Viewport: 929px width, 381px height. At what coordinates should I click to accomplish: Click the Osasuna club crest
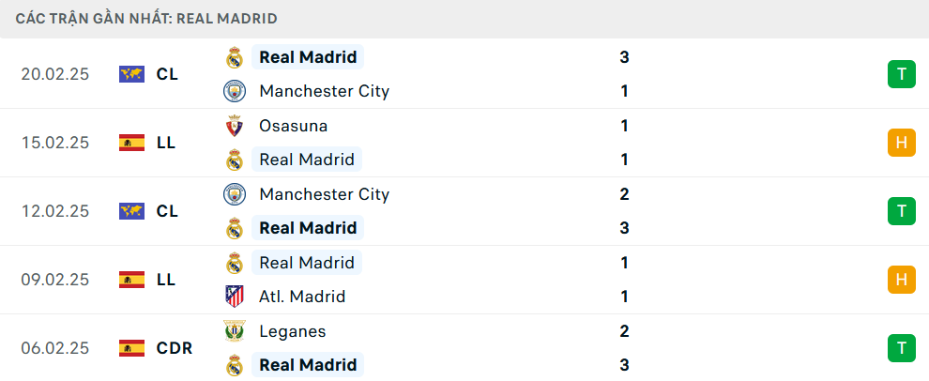tap(235, 126)
